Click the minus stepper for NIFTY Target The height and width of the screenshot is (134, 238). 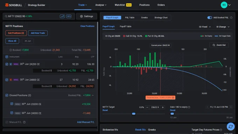click(x=147, y=107)
